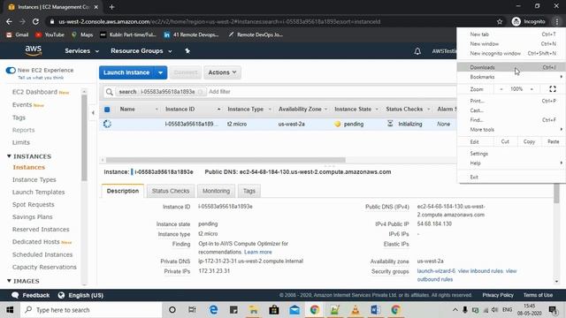
Task: Click the Feedback speech bubble icon
Action: tap(15, 295)
